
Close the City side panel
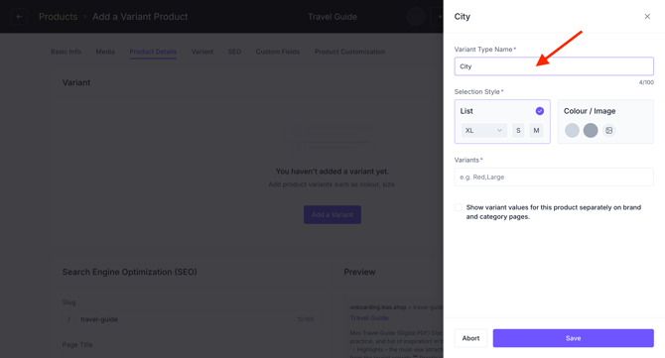point(647,17)
